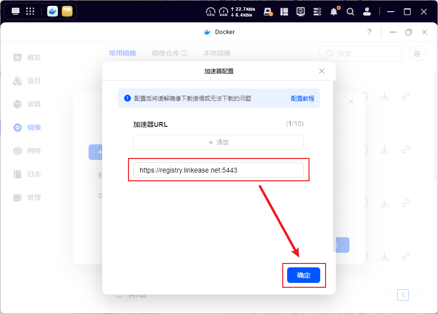The height and width of the screenshot is (314, 438).
Task: Switch to the 镜像仓库 tab
Action: click(165, 53)
